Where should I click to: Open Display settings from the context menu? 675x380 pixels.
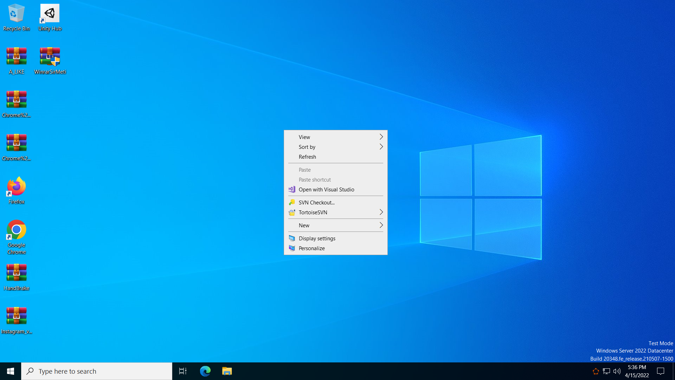coord(317,239)
